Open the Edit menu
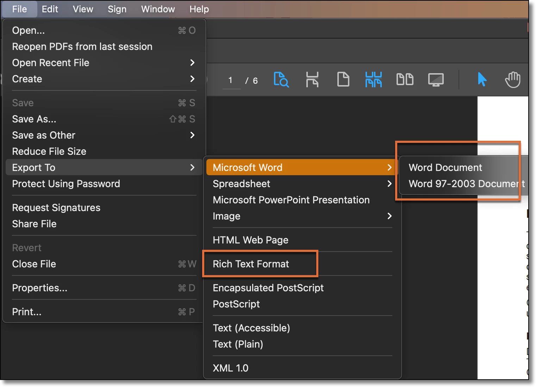The image size is (536, 387). (50, 9)
